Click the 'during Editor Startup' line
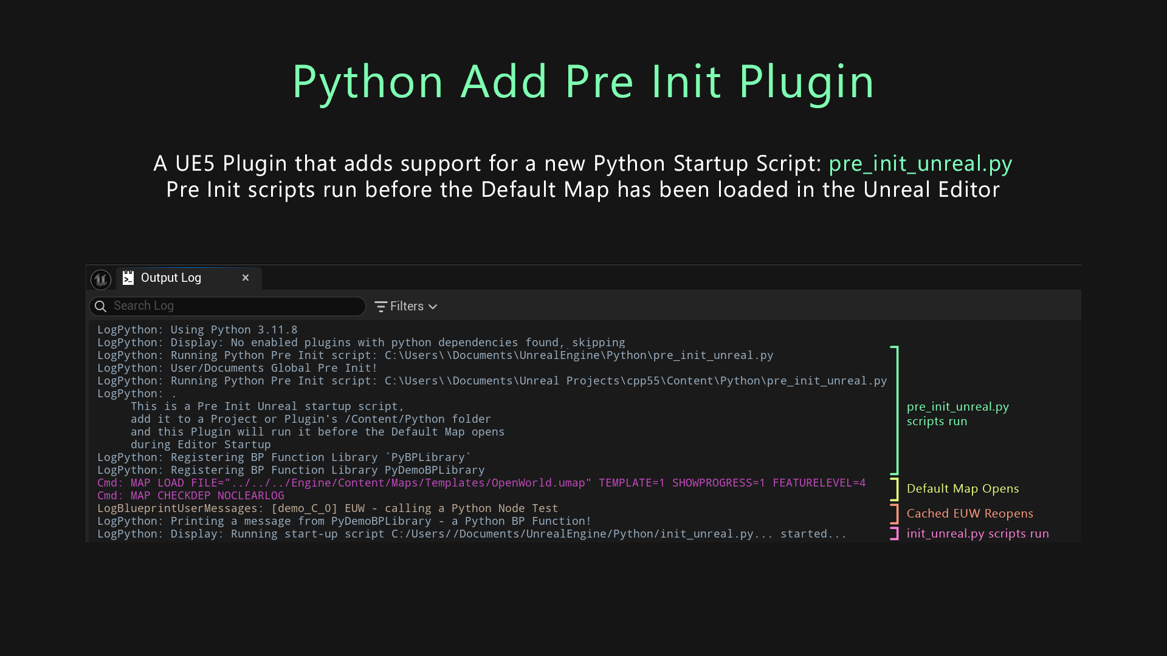The height and width of the screenshot is (656, 1167). (201, 444)
